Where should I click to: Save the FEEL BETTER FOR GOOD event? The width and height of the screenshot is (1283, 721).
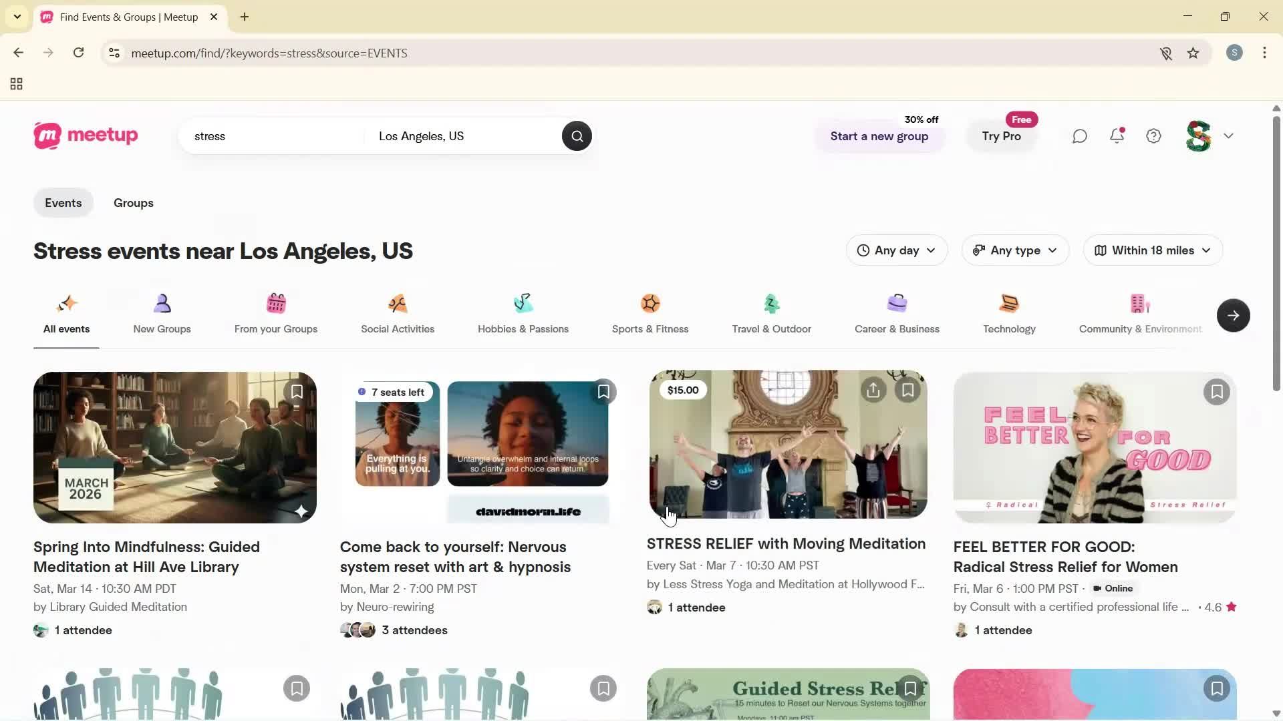click(1216, 392)
